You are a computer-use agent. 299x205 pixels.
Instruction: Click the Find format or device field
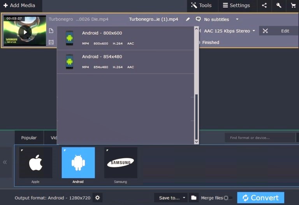(x=260, y=138)
